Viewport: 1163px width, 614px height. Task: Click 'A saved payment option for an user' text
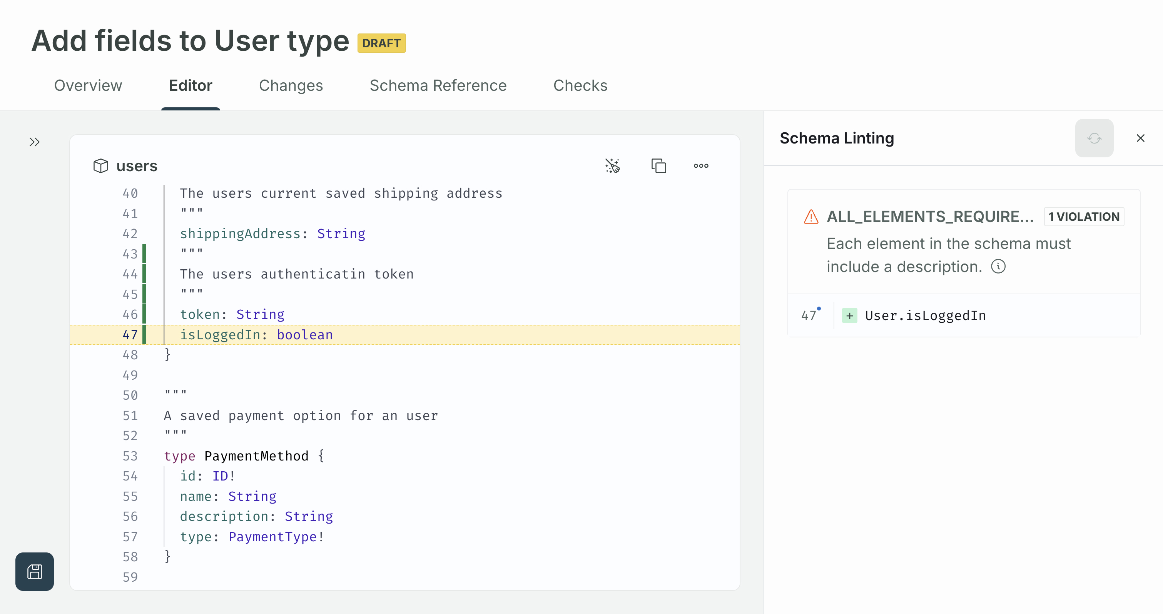pos(301,415)
